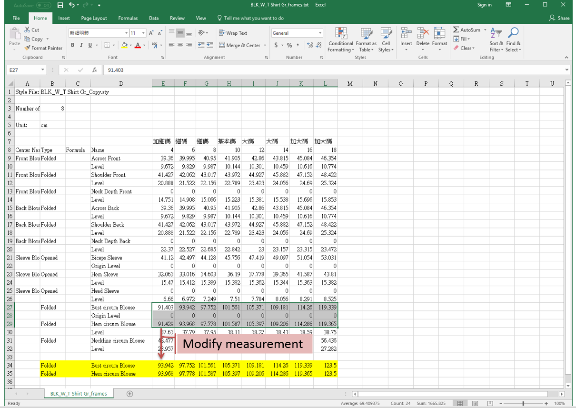Click the Insert Function fx icon
Image resolution: width=576 pixels, height=408 pixels.
point(95,70)
